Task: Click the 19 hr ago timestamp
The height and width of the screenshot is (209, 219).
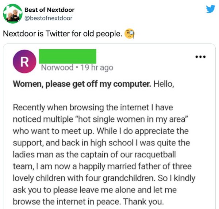Action: [x=97, y=68]
